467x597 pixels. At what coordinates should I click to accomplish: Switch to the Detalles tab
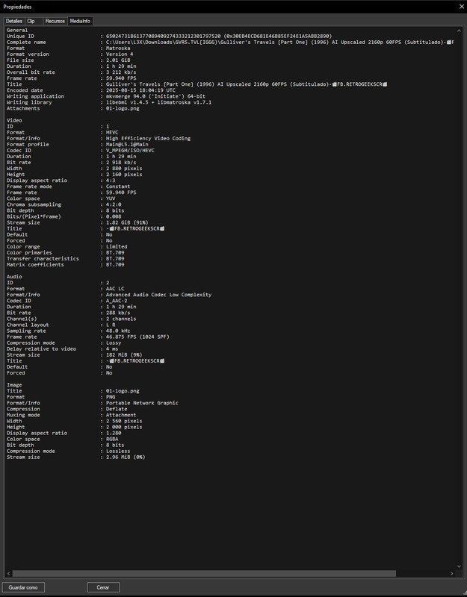click(x=14, y=21)
